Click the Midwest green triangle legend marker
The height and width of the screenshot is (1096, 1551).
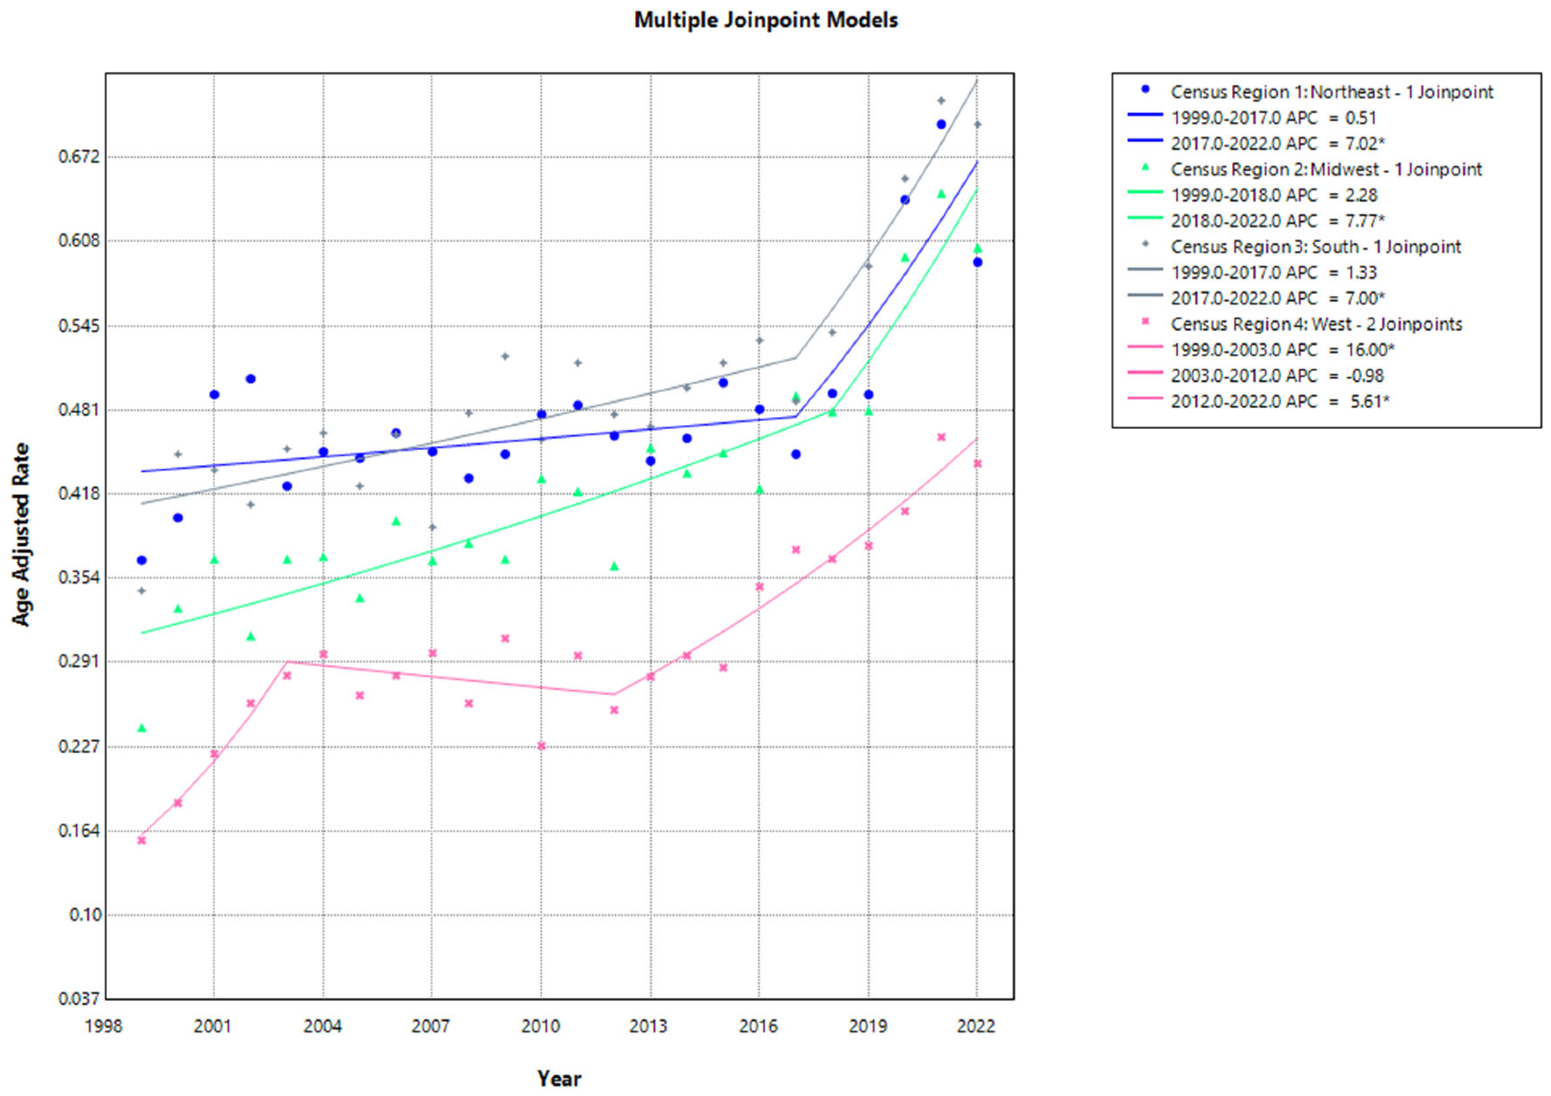coord(1145,167)
